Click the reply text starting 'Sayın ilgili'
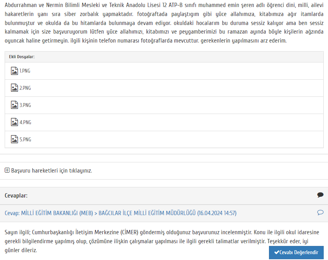The width and height of the screenshot is (328, 260). 162,241
